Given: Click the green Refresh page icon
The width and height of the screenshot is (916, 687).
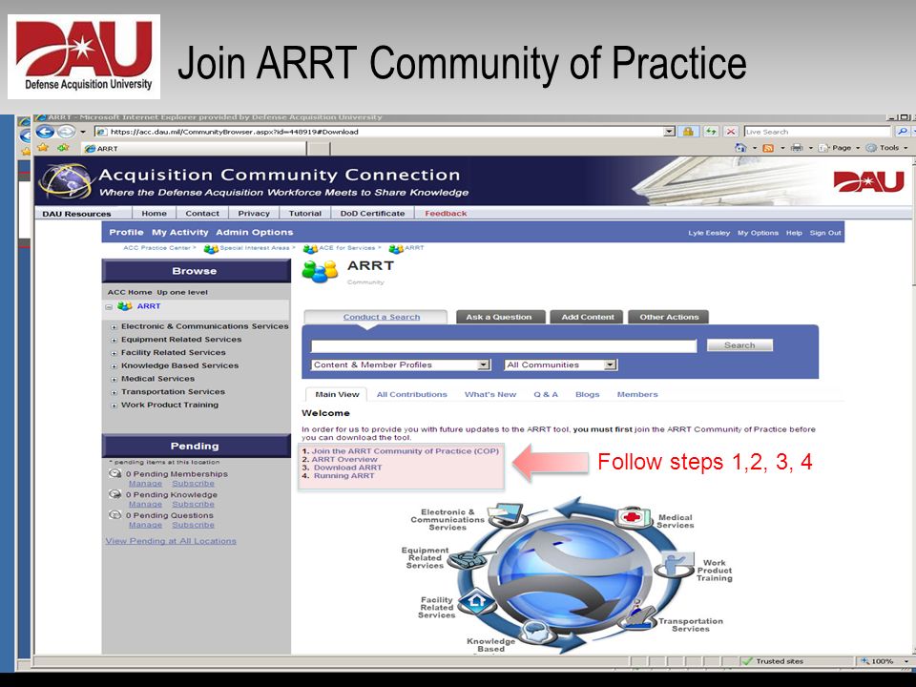Looking at the screenshot, I should click(x=710, y=132).
